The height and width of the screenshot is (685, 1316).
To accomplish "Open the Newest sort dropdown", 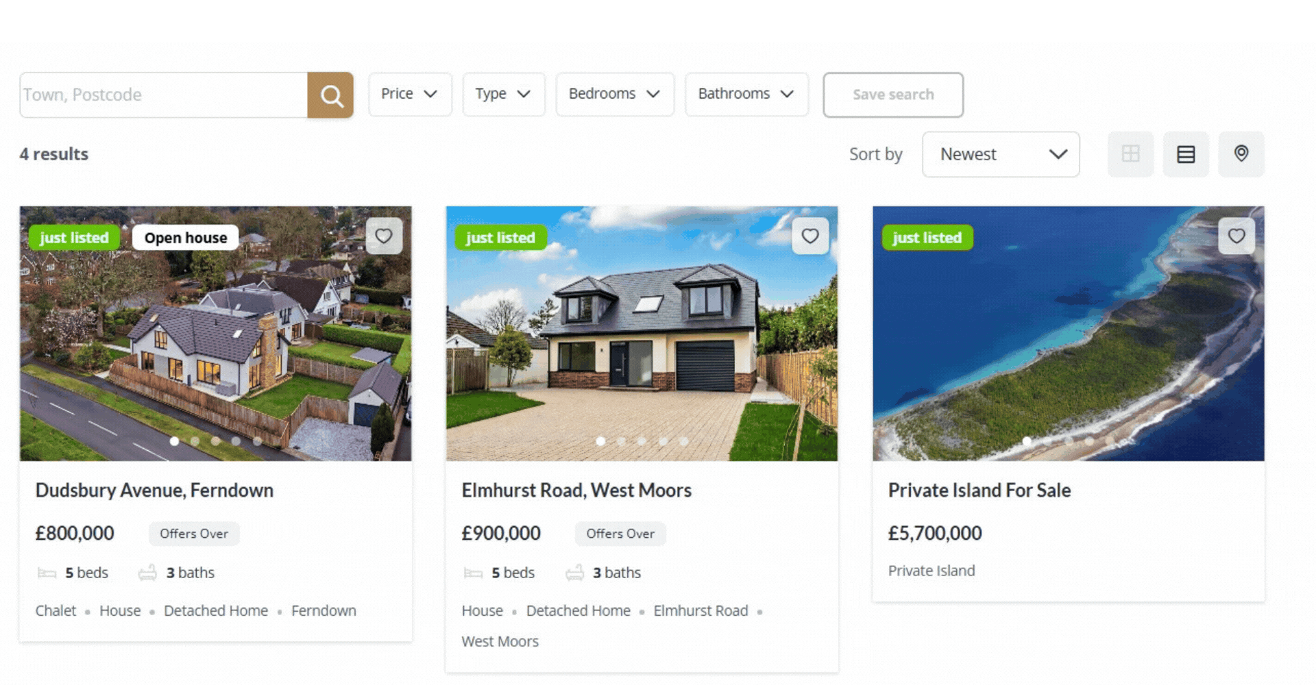I will 1001,154.
